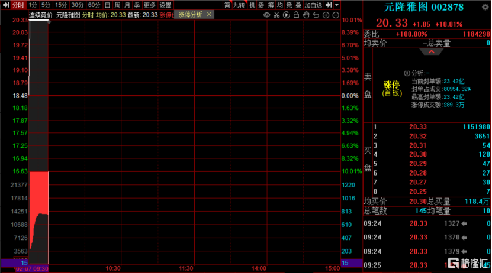The width and height of the screenshot is (492, 273).
Task: Switch to the 日 daily chart tab
Action: [107, 5]
